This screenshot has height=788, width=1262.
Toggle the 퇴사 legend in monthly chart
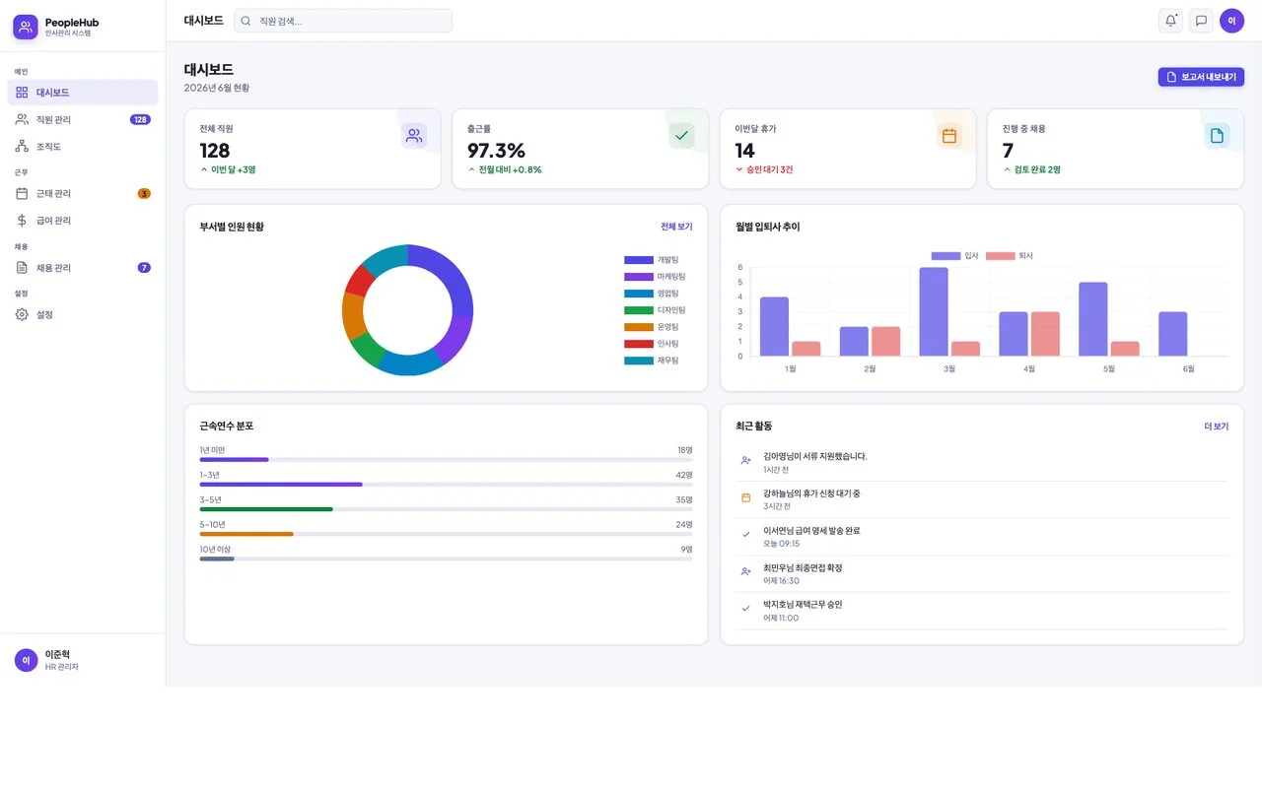point(1010,256)
